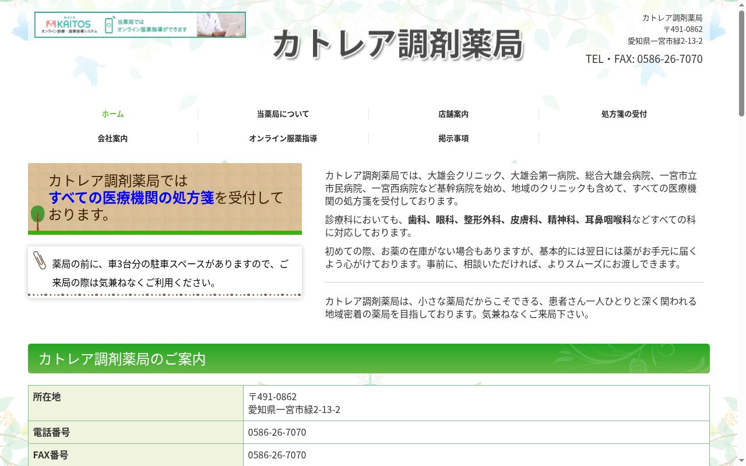Click the paperclip icon on parking note
The image size is (746, 466).
[x=40, y=260]
